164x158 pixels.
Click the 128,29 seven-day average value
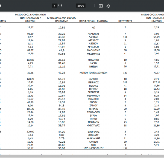pyautogui.click(x=30, y=79)
